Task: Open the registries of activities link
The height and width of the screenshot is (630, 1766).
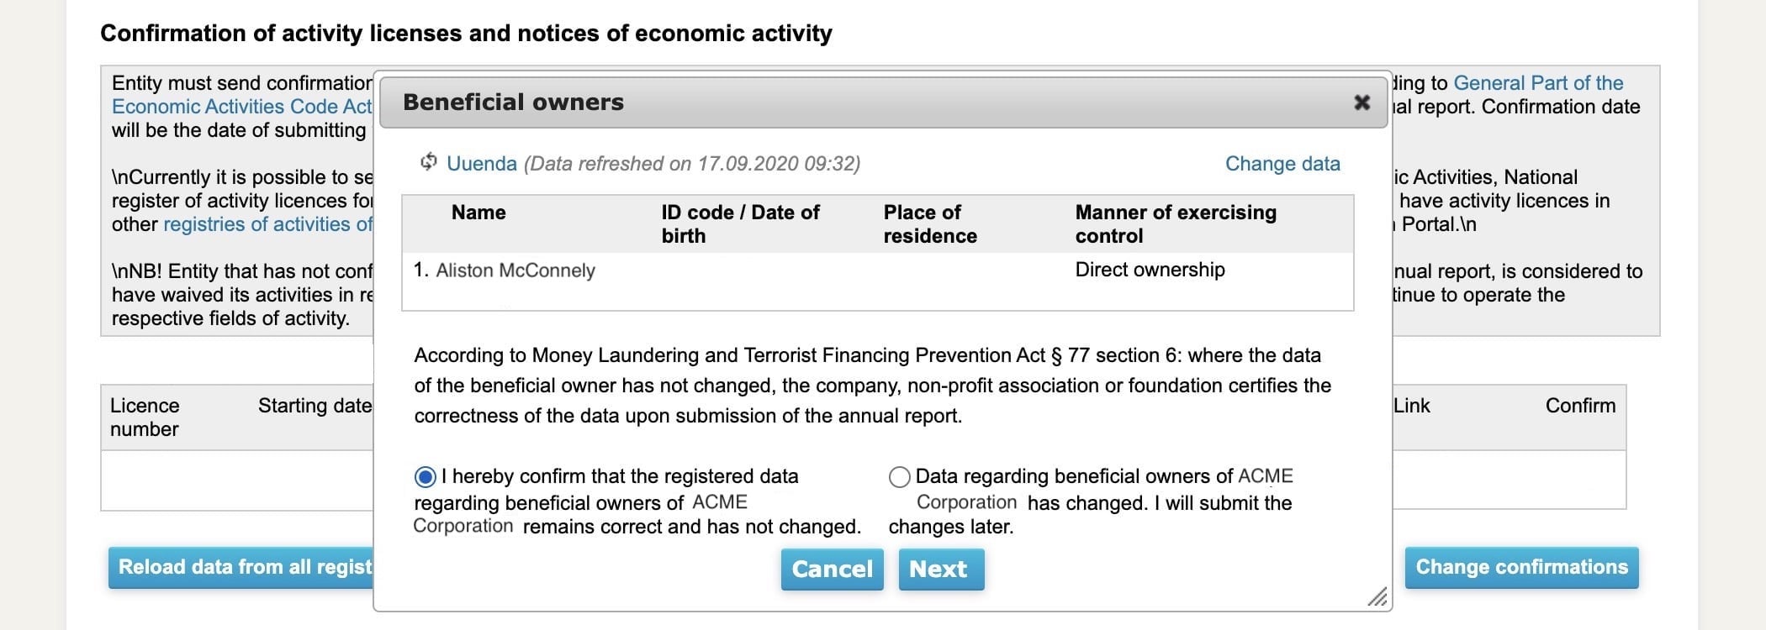Action: click(267, 224)
